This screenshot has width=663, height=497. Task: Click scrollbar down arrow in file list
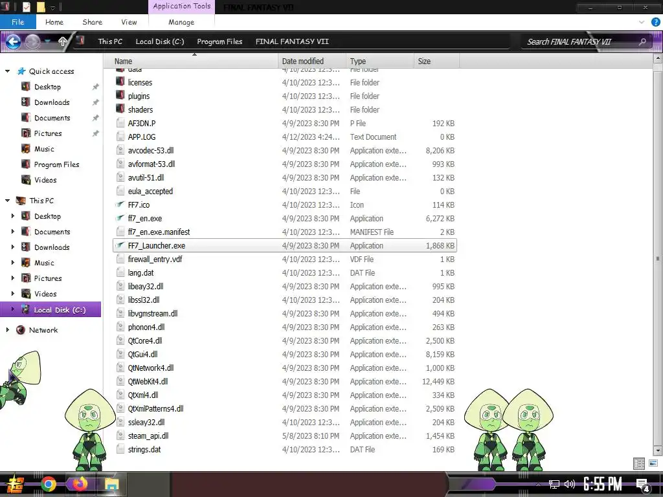pyautogui.click(x=658, y=450)
